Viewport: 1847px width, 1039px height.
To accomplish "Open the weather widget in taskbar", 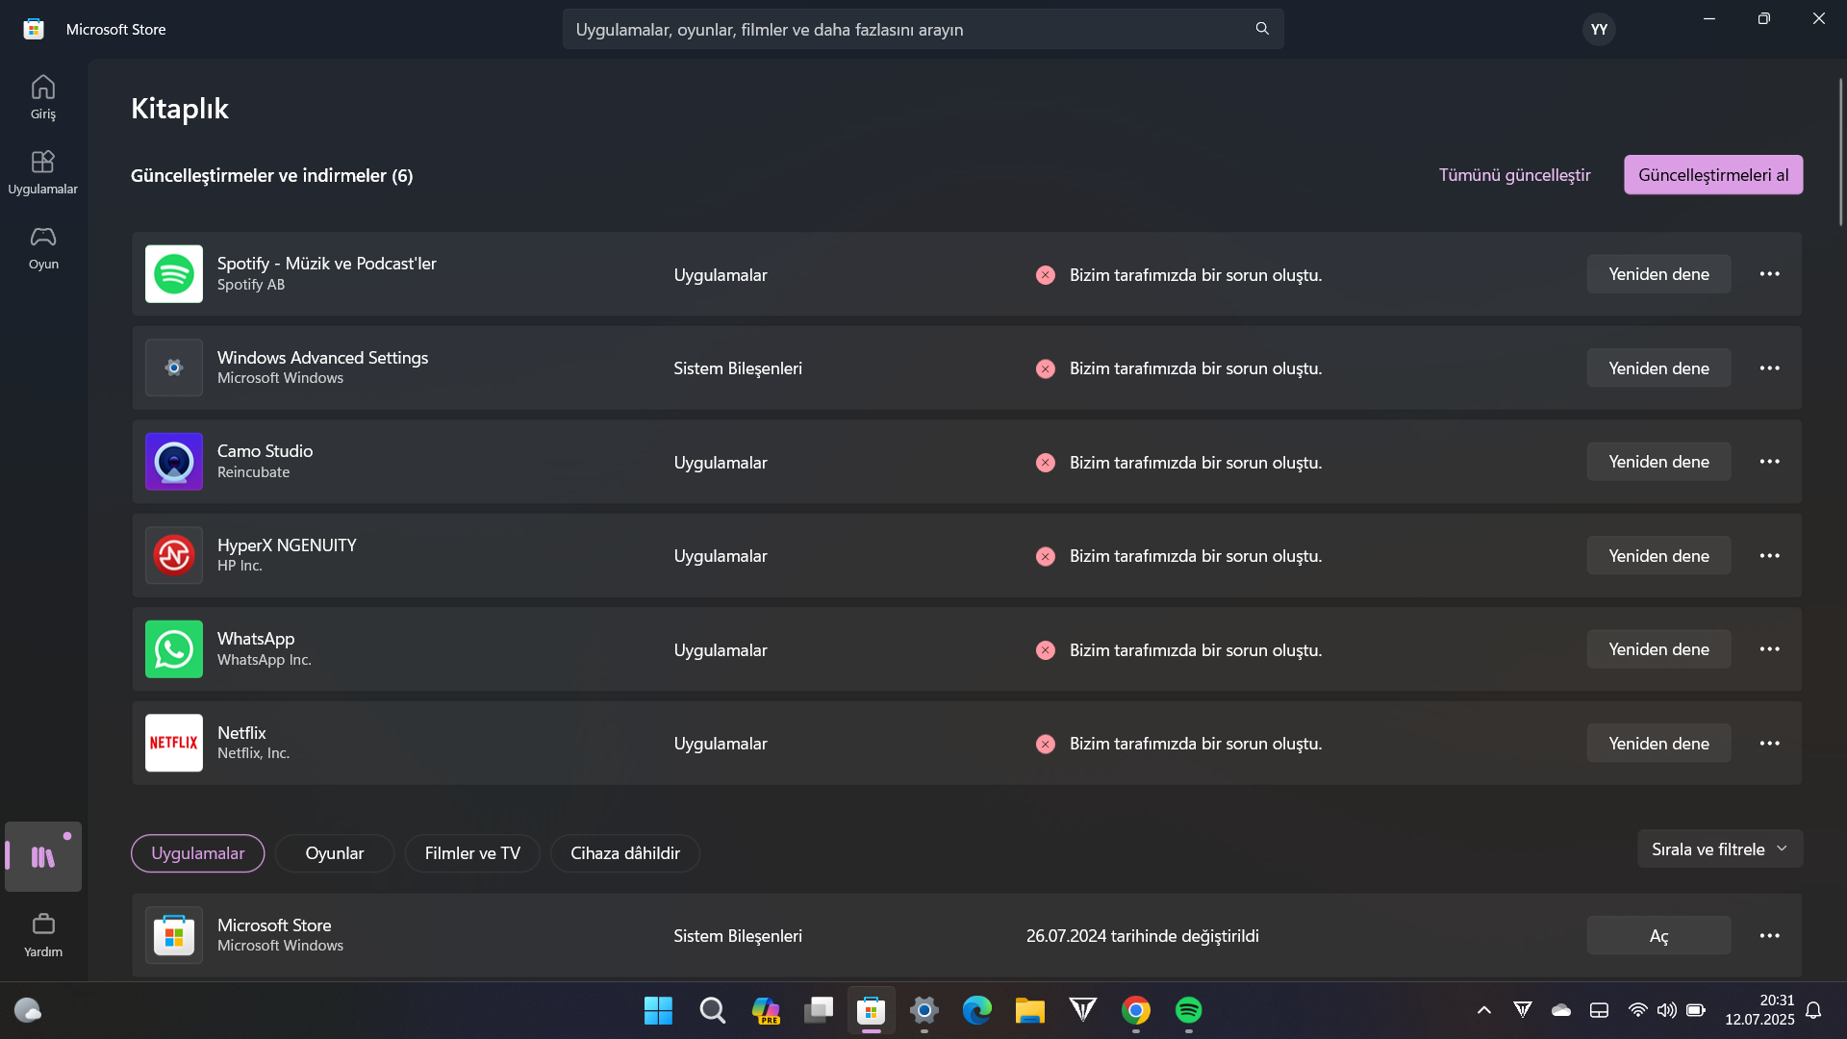I will pos(28,1010).
